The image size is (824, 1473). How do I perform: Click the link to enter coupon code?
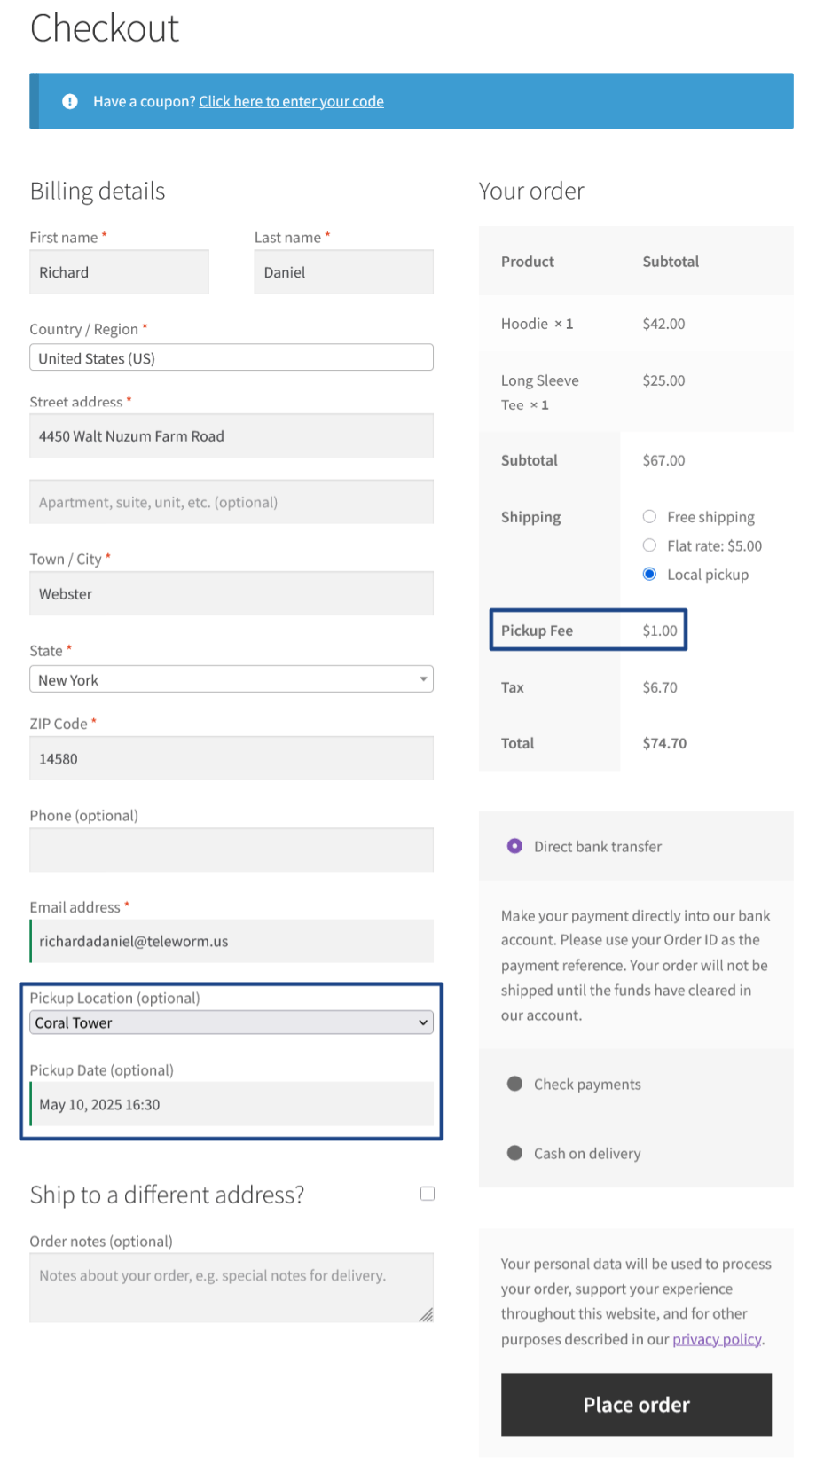[x=291, y=102]
